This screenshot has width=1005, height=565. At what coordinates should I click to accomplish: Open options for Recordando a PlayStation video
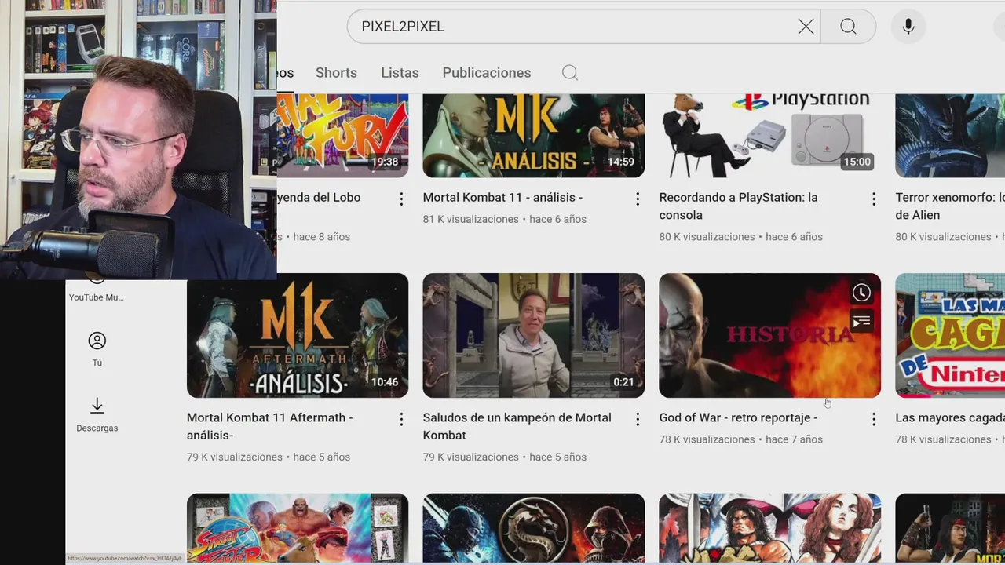pos(874,199)
